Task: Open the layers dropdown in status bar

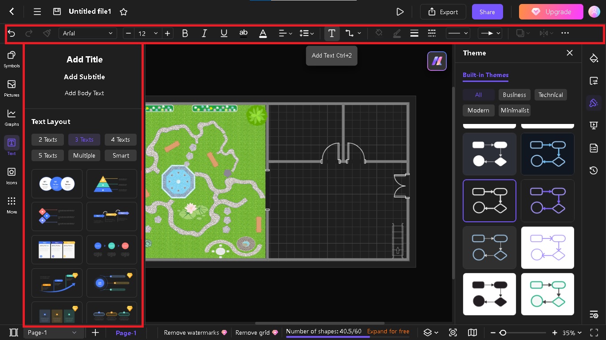Action: point(431,332)
